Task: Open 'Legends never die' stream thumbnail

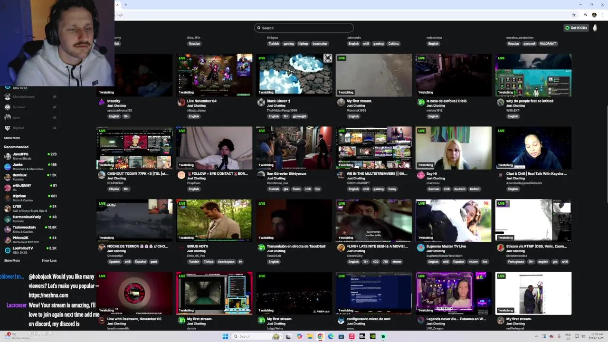Action: pyautogui.click(x=454, y=293)
